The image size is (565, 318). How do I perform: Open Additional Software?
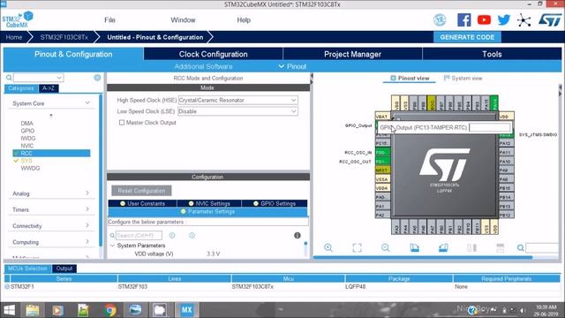[203, 66]
